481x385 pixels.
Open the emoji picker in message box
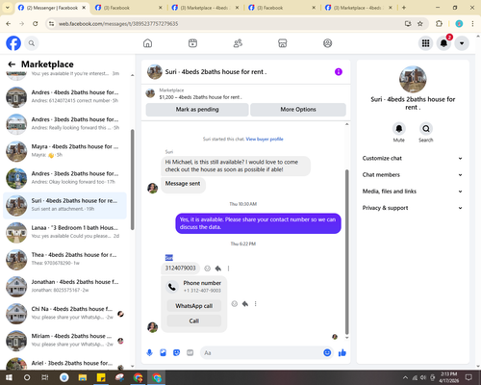[x=327, y=353]
